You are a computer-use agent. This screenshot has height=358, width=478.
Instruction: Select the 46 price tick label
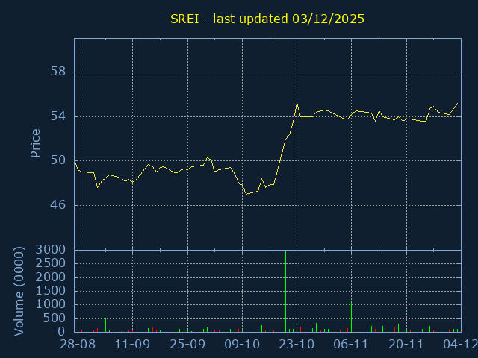58,204
